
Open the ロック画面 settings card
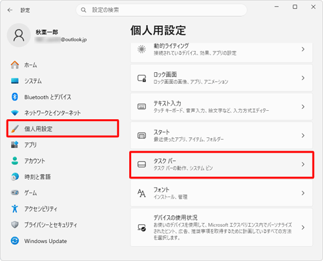[222, 78]
